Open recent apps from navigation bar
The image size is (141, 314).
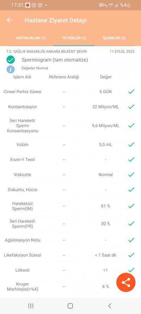[x=31, y=306]
